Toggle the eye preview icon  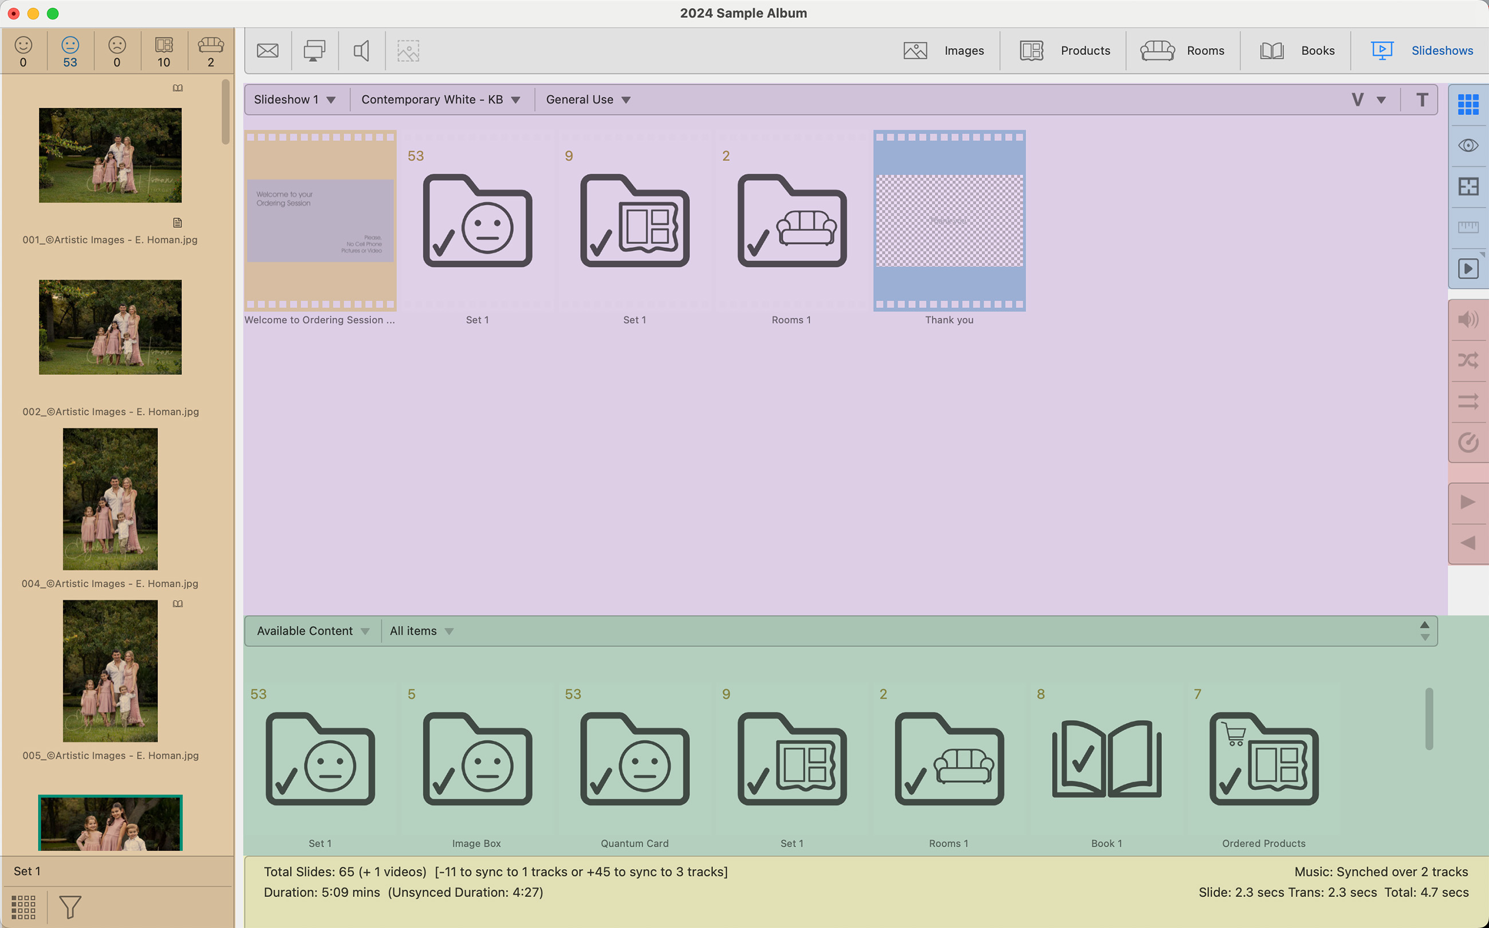(1467, 145)
